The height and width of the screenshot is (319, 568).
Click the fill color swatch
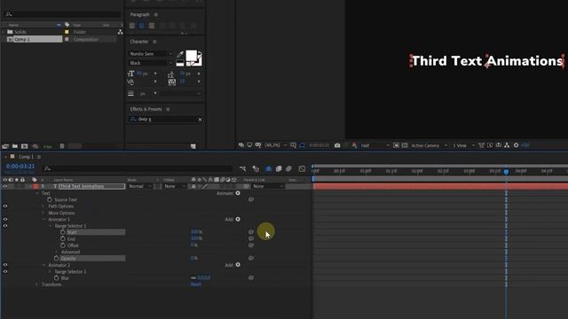192,56
